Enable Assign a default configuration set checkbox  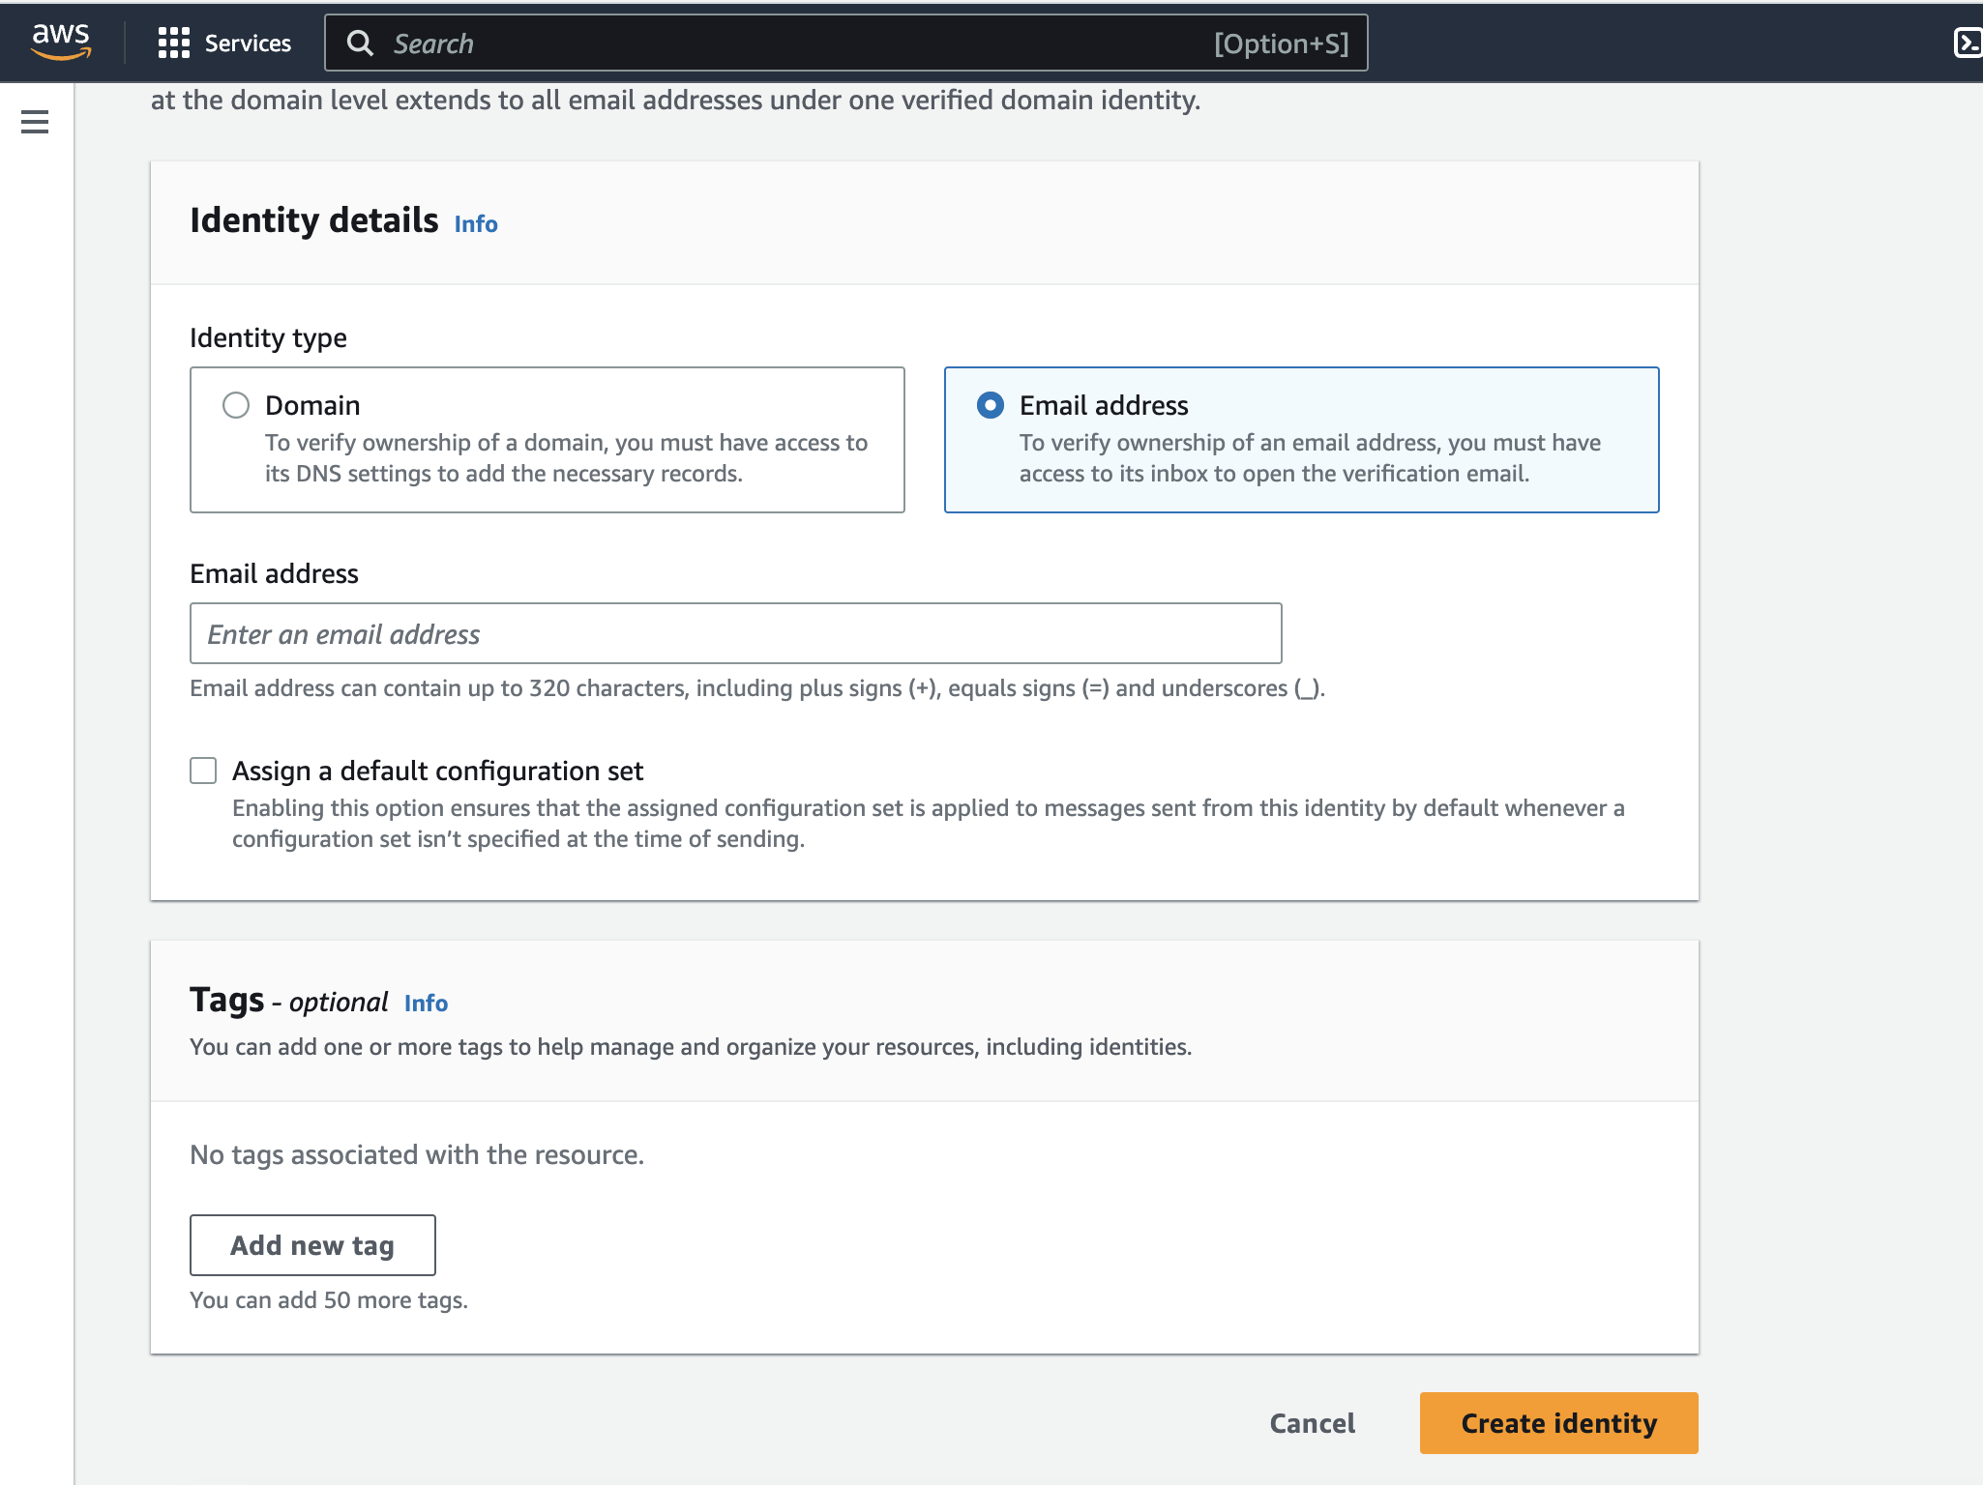(203, 771)
